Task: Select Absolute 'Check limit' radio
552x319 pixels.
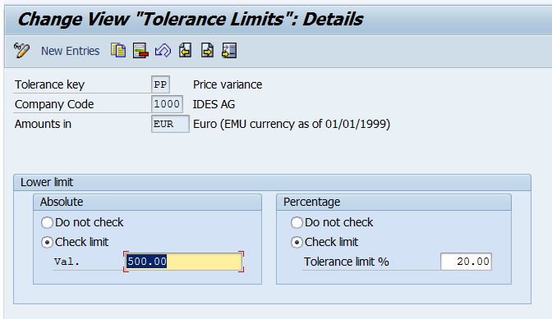Action: click(x=47, y=242)
